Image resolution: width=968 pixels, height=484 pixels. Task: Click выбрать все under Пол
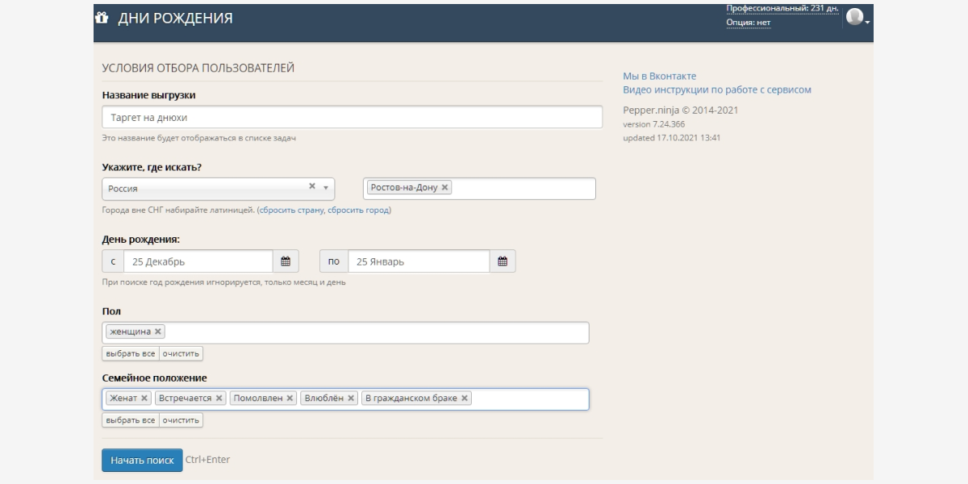click(x=130, y=353)
